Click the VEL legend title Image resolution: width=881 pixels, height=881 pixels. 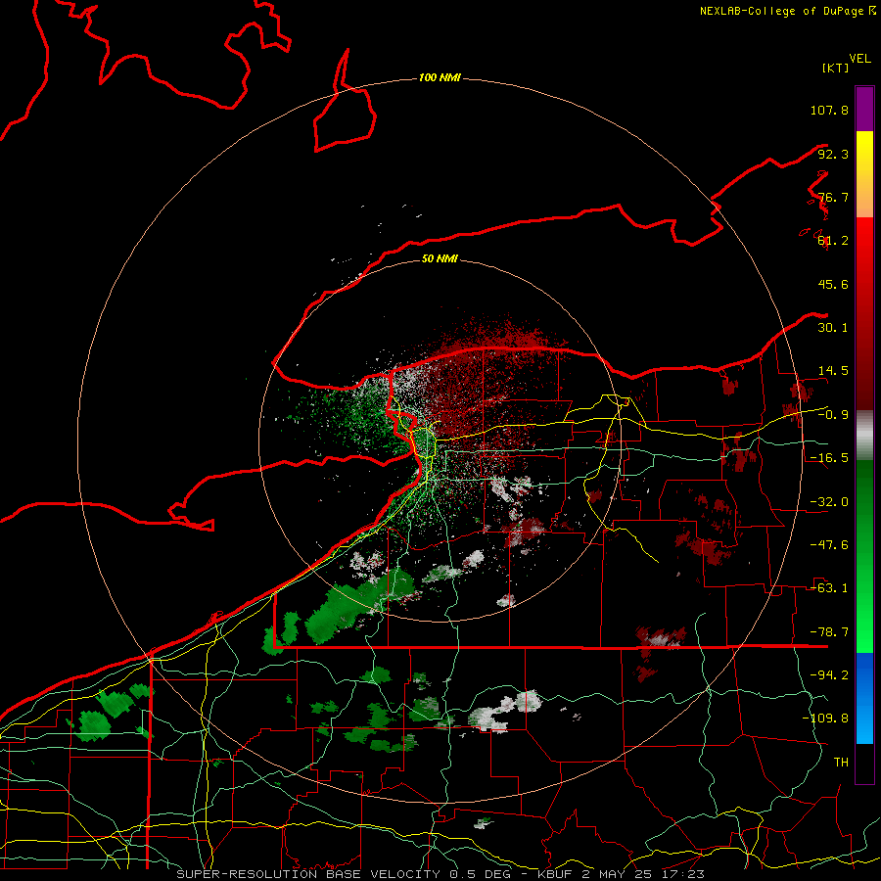click(x=859, y=59)
